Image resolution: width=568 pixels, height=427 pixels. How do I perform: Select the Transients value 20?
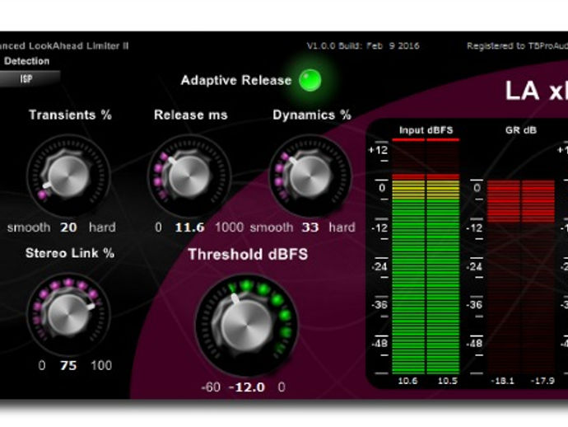click(68, 228)
